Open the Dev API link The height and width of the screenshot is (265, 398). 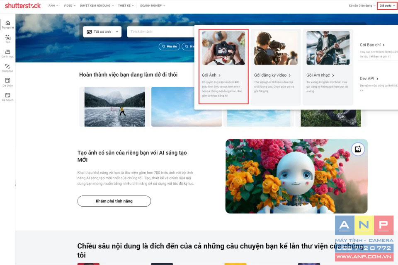[x=369, y=79]
